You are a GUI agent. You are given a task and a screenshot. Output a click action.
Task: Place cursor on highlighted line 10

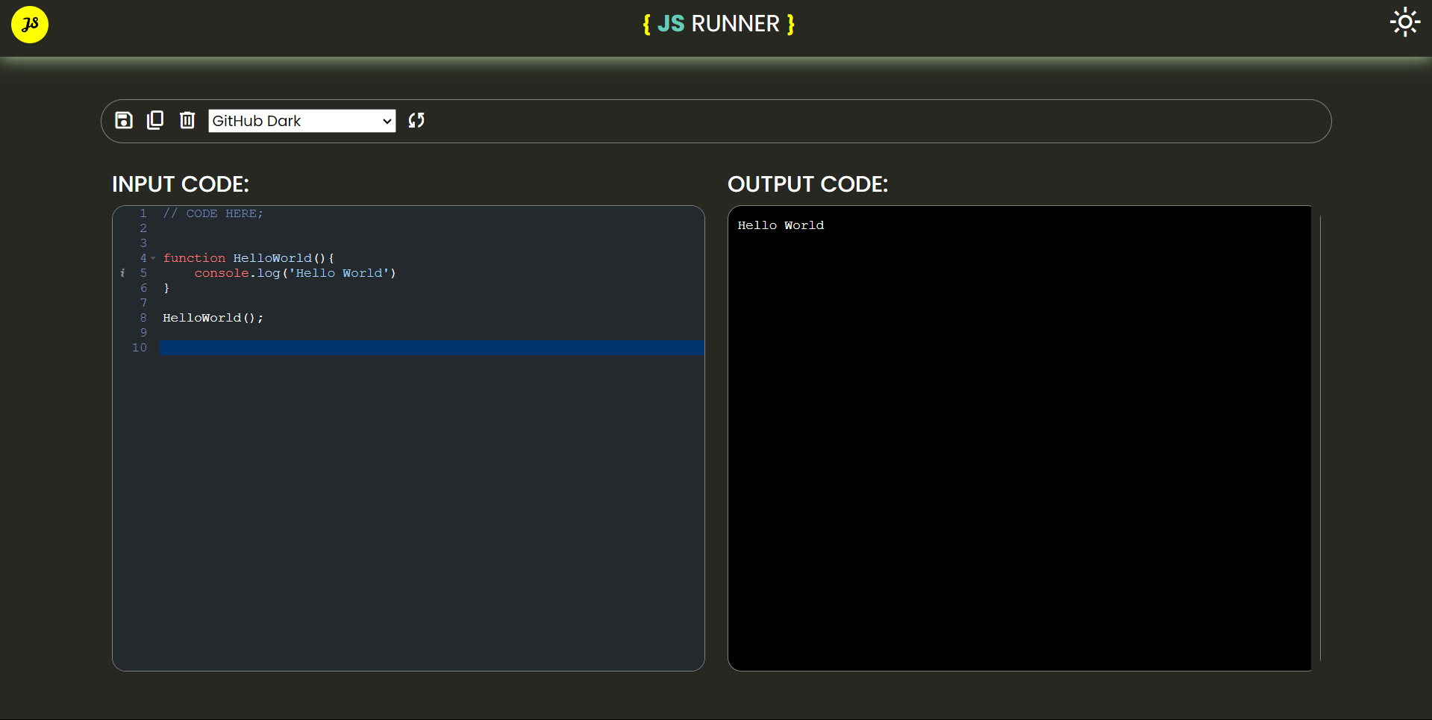coord(431,348)
